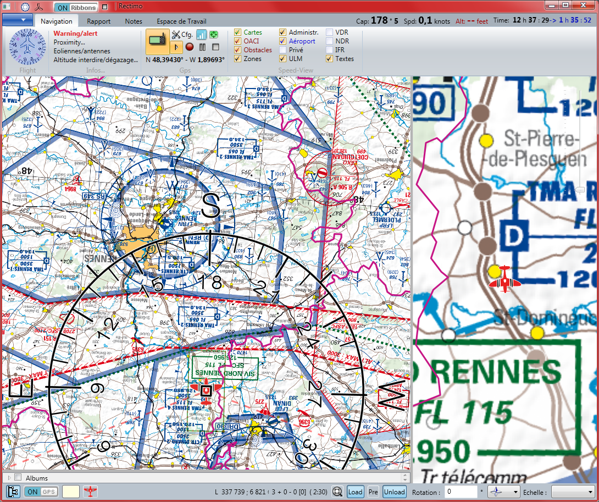This screenshot has width=599, height=502.
Task: Expand the Albums panel triangle
Action: (9, 477)
